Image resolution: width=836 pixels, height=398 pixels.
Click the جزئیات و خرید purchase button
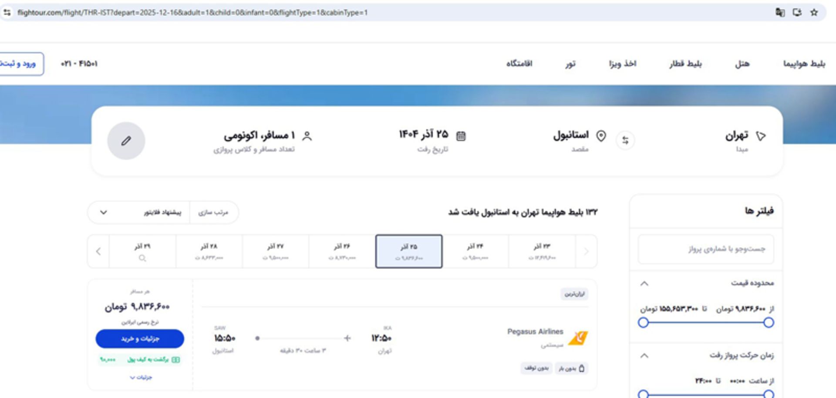(x=140, y=339)
